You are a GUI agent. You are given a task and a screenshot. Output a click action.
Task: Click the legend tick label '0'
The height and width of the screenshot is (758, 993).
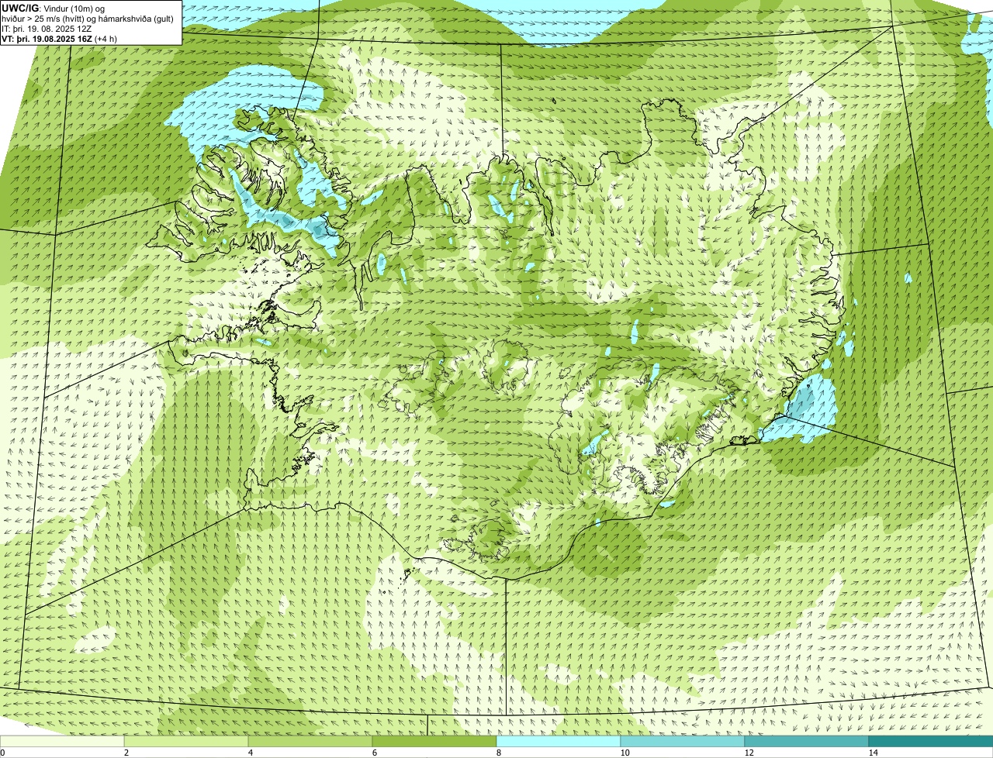[2, 753]
